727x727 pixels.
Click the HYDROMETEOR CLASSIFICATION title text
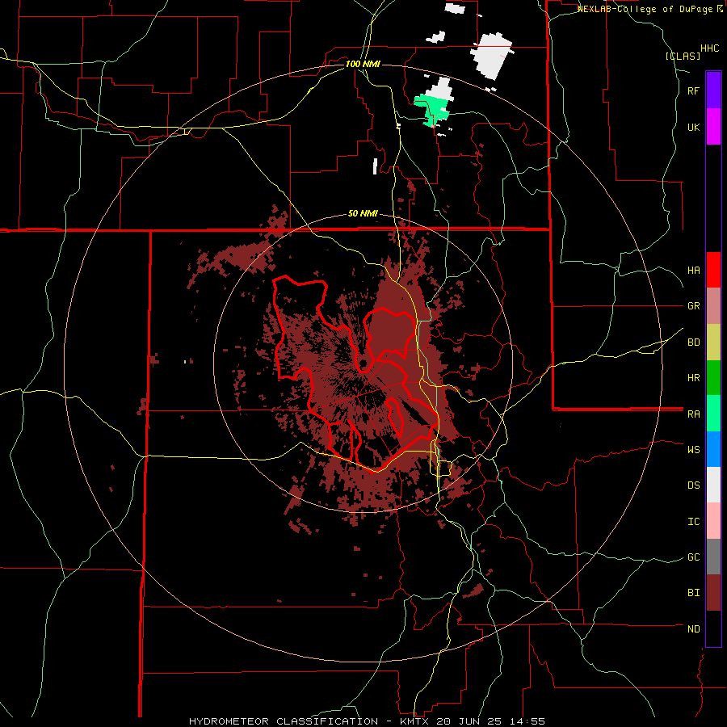284,721
